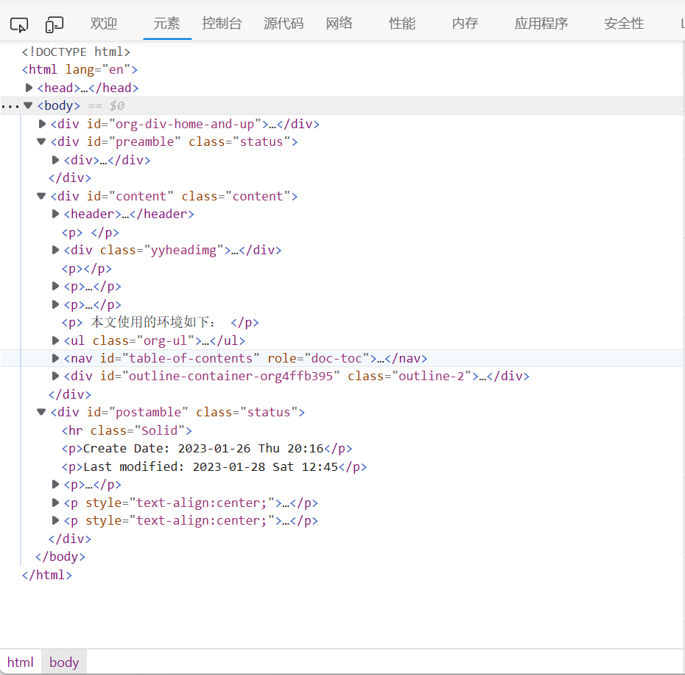Collapse the postamble div node
The width and height of the screenshot is (685, 675).
coord(42,412)
